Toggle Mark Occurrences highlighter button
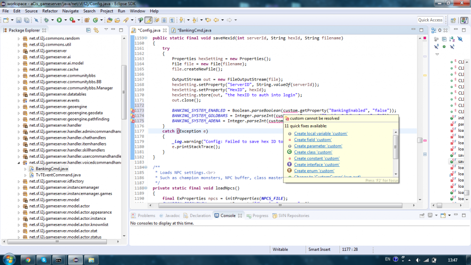The height and width of the screenshot is (265, 471). pyautogui.click(x=148, y=20)
